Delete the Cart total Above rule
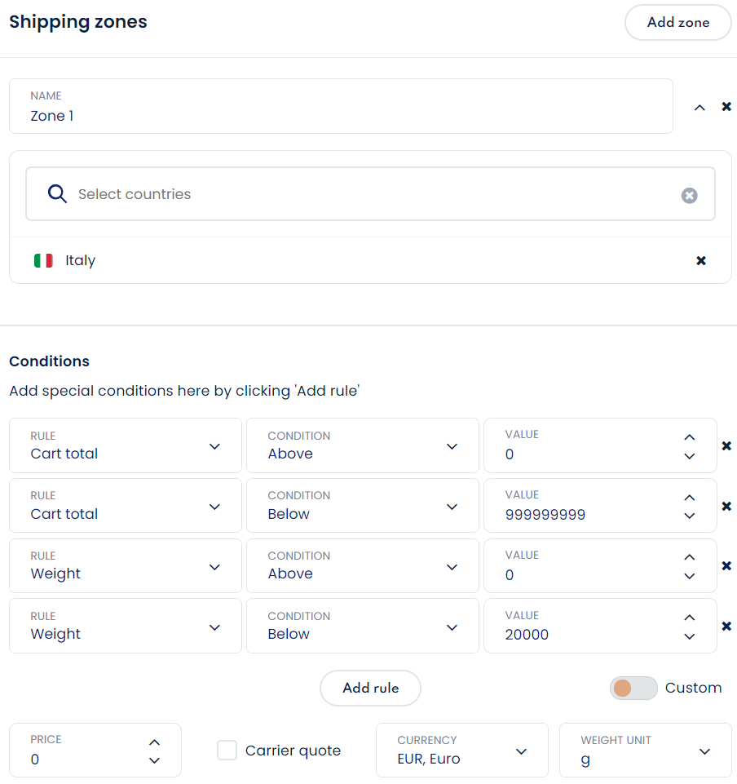The image size is (737, 784). [726, 445]
